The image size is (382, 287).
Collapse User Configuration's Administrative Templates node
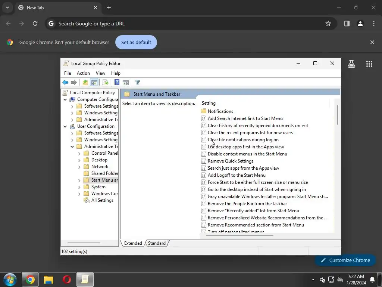pyautogui.click(x=72, y=146)
